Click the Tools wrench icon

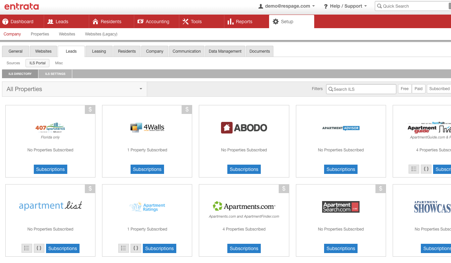tap(186, 22)
